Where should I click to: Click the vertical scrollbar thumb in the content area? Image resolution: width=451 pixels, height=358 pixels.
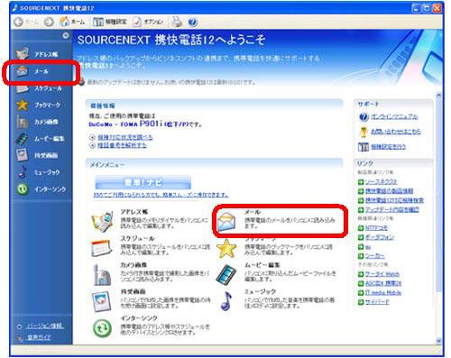click(x=438, y=196)
